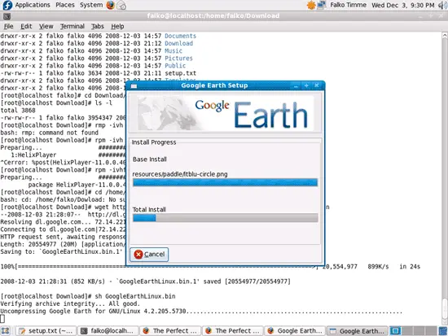Open the Tabs menu
Screen dimensions: 448x336
pyautogui.click(x=98, y=26)
